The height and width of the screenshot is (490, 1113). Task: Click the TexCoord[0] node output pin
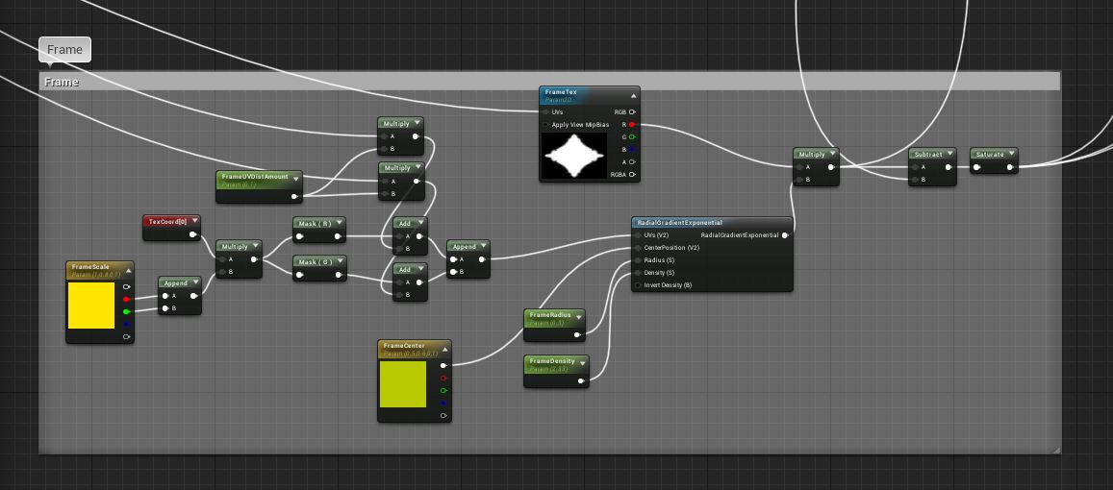pyautogui.click(x=192, y=234)
